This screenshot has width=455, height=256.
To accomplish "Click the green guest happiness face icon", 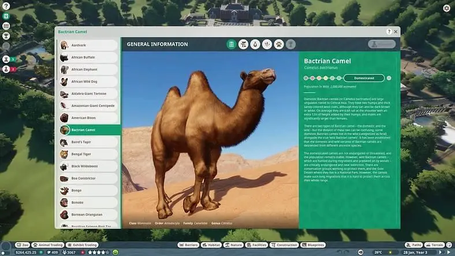I will tap(115, 253).
